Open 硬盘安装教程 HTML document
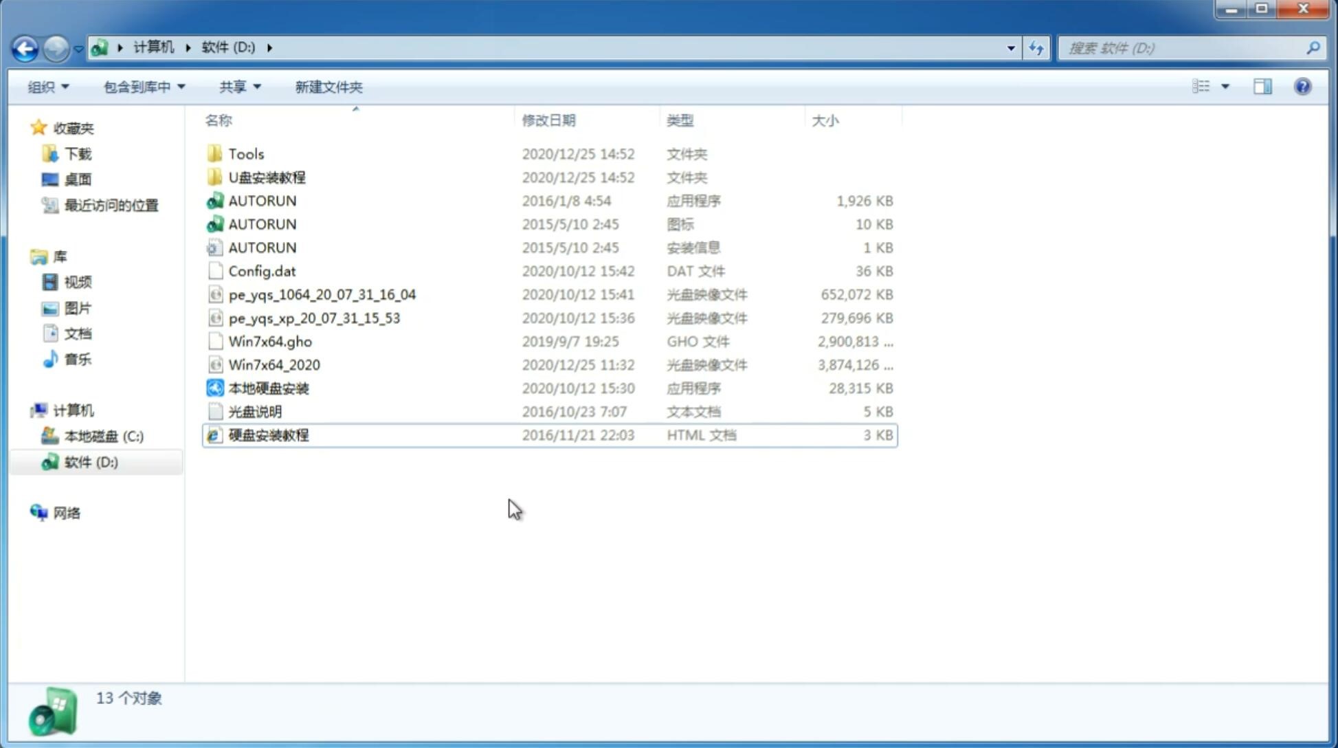The image size is (1338, 748). coord(268,434)
